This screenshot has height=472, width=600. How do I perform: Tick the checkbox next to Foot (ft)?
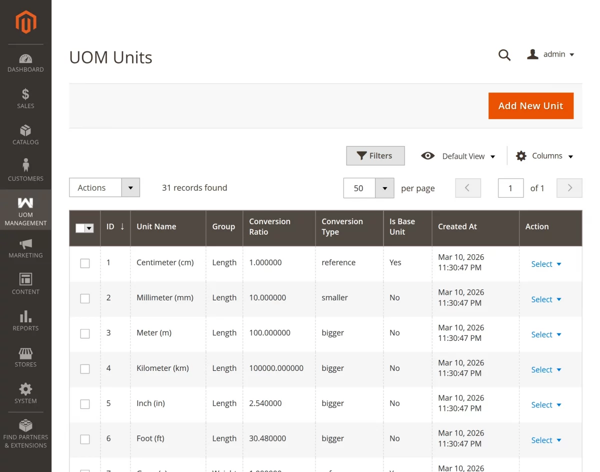tap(85, 438)
